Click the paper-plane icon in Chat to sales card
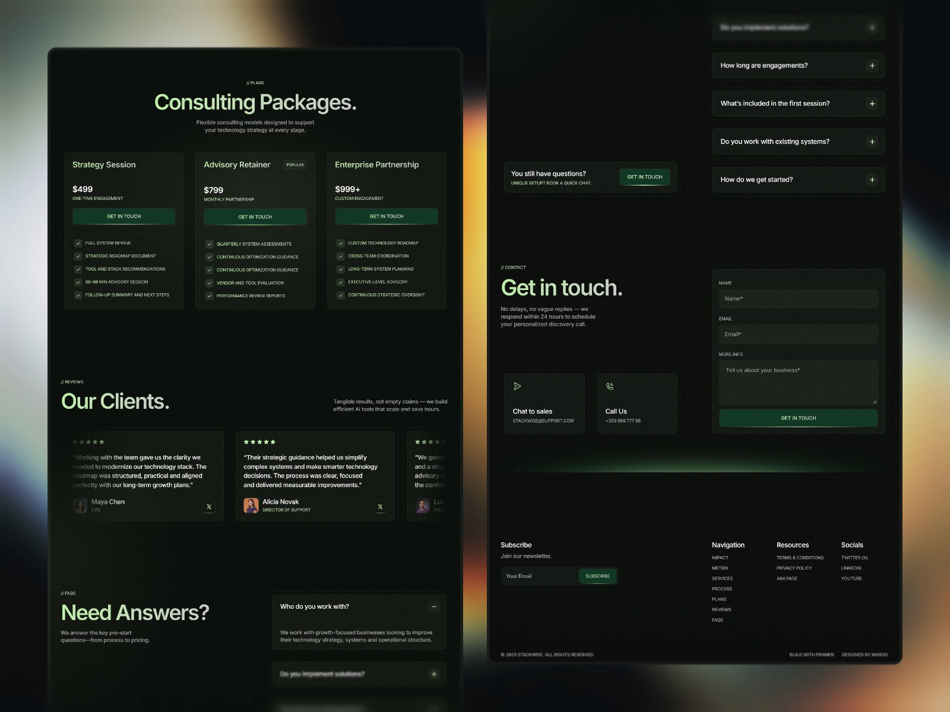Viewport: 950px width, 712px height. (517, 386)
